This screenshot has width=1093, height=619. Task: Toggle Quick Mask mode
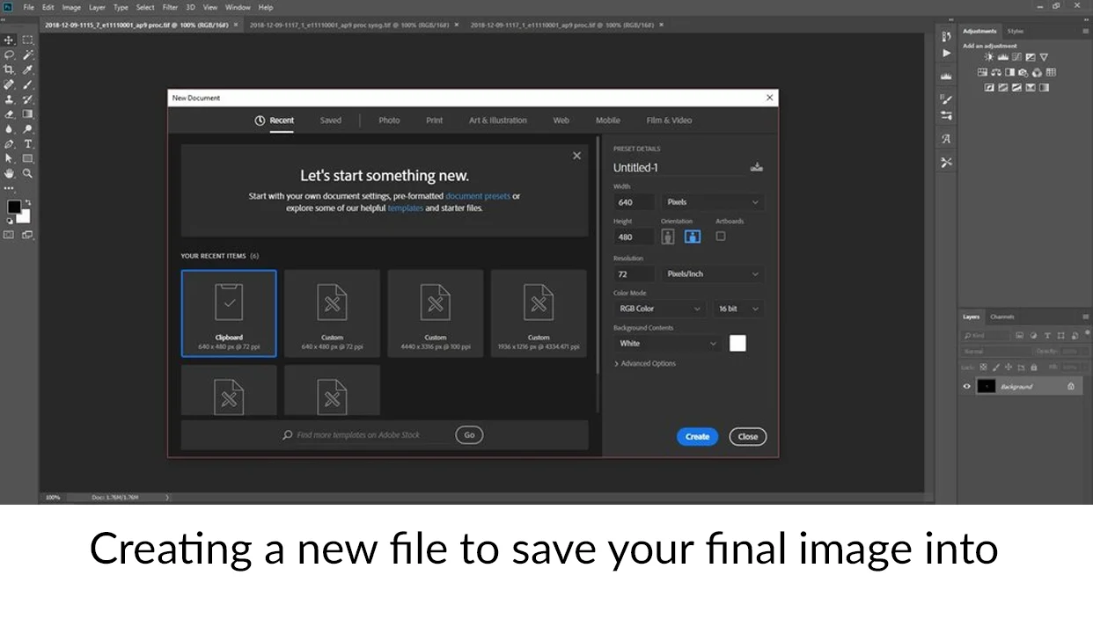(9, 235)
